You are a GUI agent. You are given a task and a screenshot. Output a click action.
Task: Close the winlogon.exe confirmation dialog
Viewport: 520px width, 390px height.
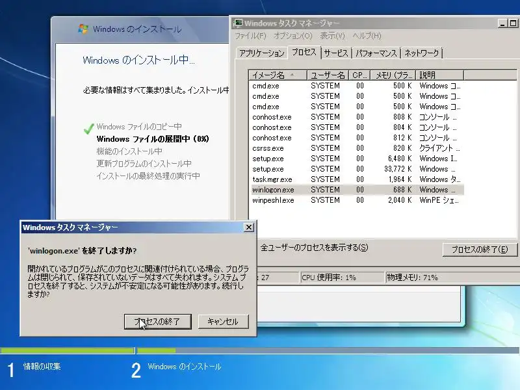tap(248, 227)
